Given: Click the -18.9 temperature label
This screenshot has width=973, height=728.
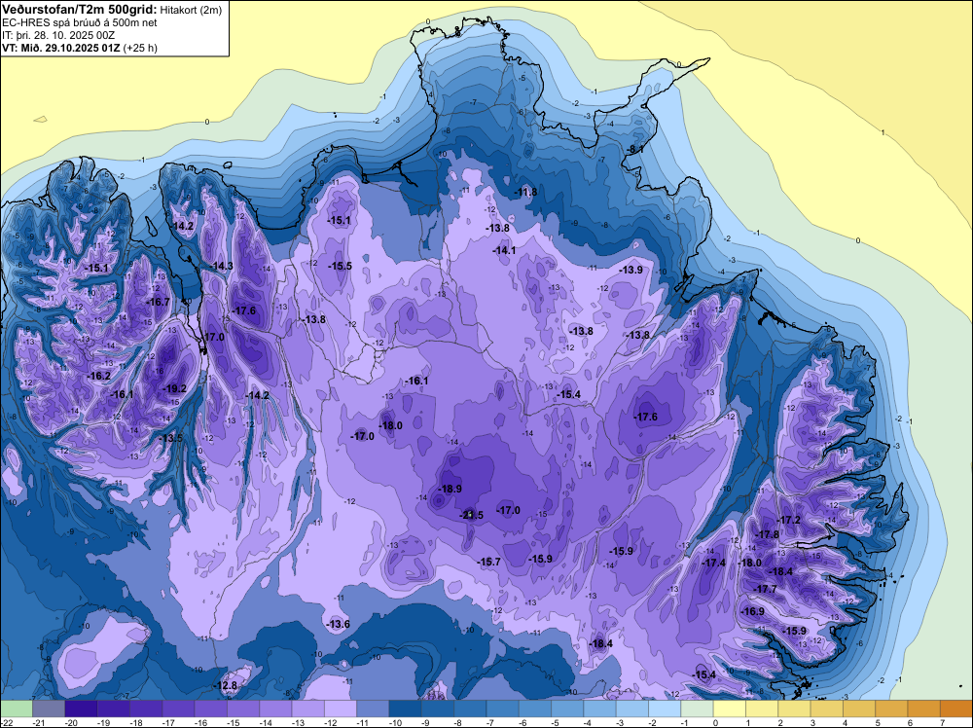Looking at the screenshot, I should pos(450,489).
